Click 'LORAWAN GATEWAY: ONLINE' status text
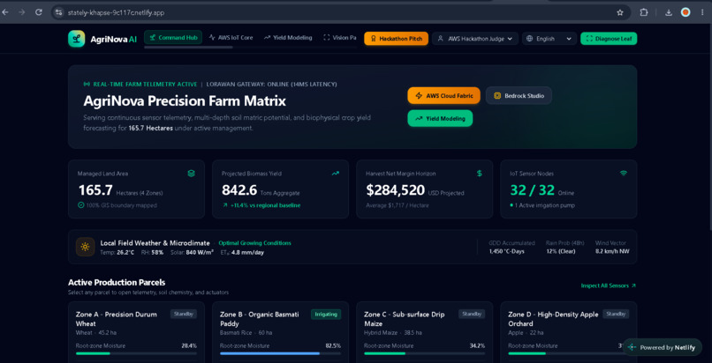This screenshot has width=712, height=363. 271,85
